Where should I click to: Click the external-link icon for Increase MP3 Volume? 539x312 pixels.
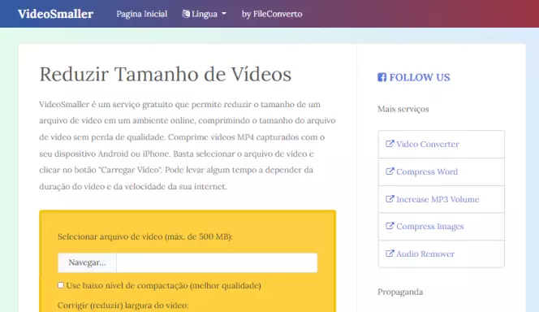pyautogui.click(x=390, y=199)
